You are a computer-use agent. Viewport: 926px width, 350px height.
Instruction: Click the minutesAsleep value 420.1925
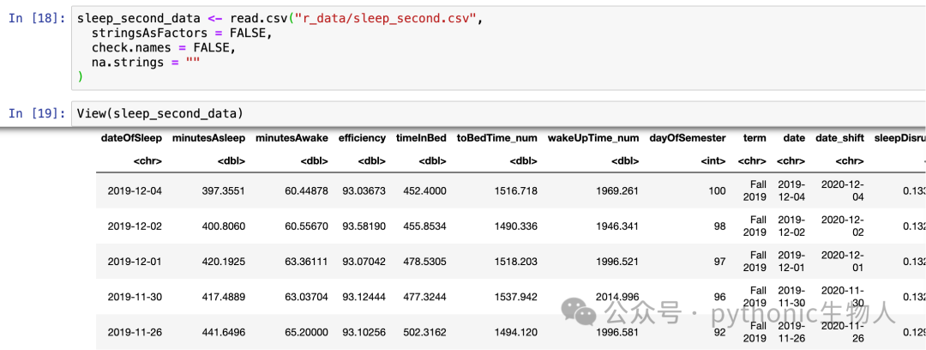click(x=224, y=262)
